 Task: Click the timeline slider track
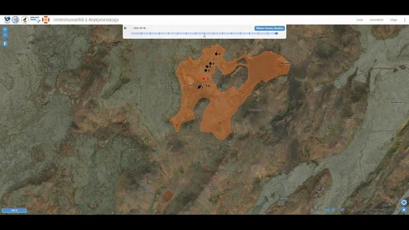(x=204, y=33)
